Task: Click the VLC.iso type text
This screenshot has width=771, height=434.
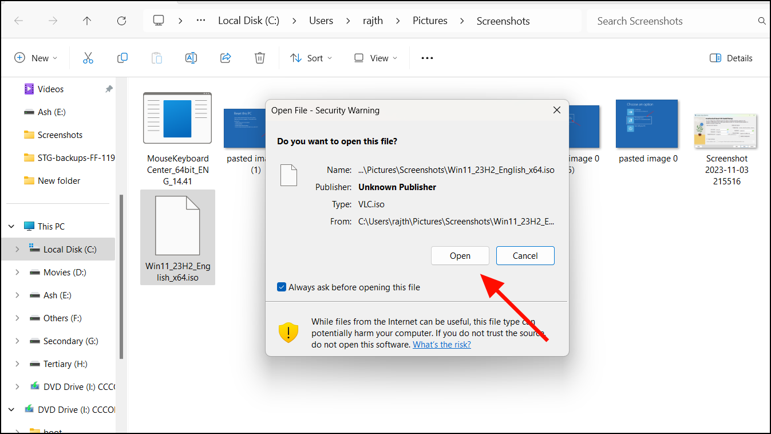Action: click(x=371, y=204)
